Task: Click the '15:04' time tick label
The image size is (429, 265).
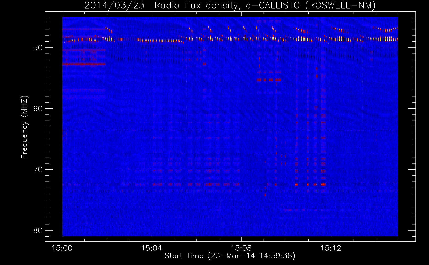Action: 152,248
